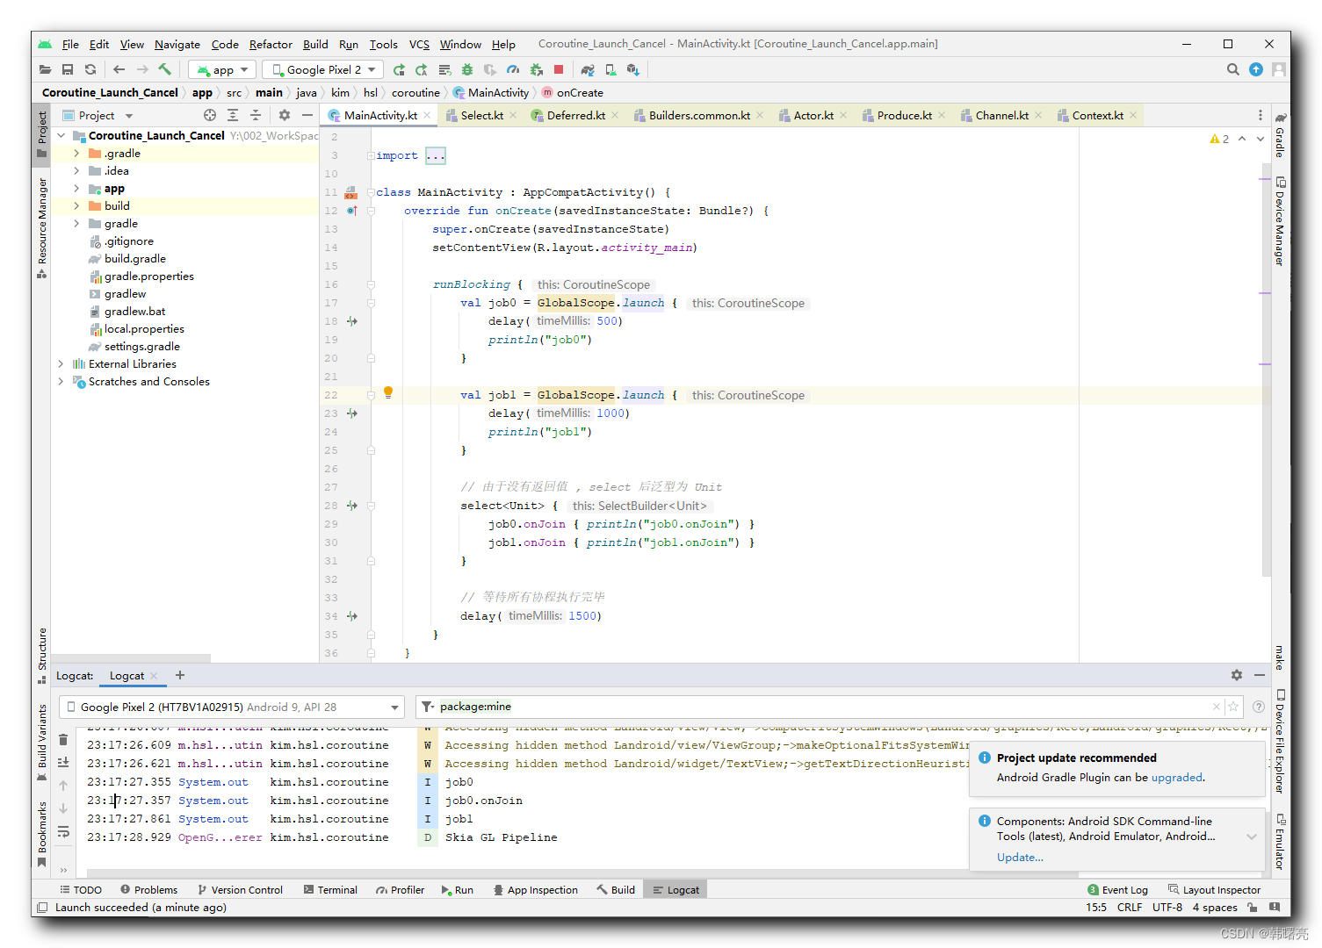This screenshot has height=948, width=1322.
Task: Click the coroutine suspend gutter icon on line 18
Action: pyautogui.click(x=352, y=321)
